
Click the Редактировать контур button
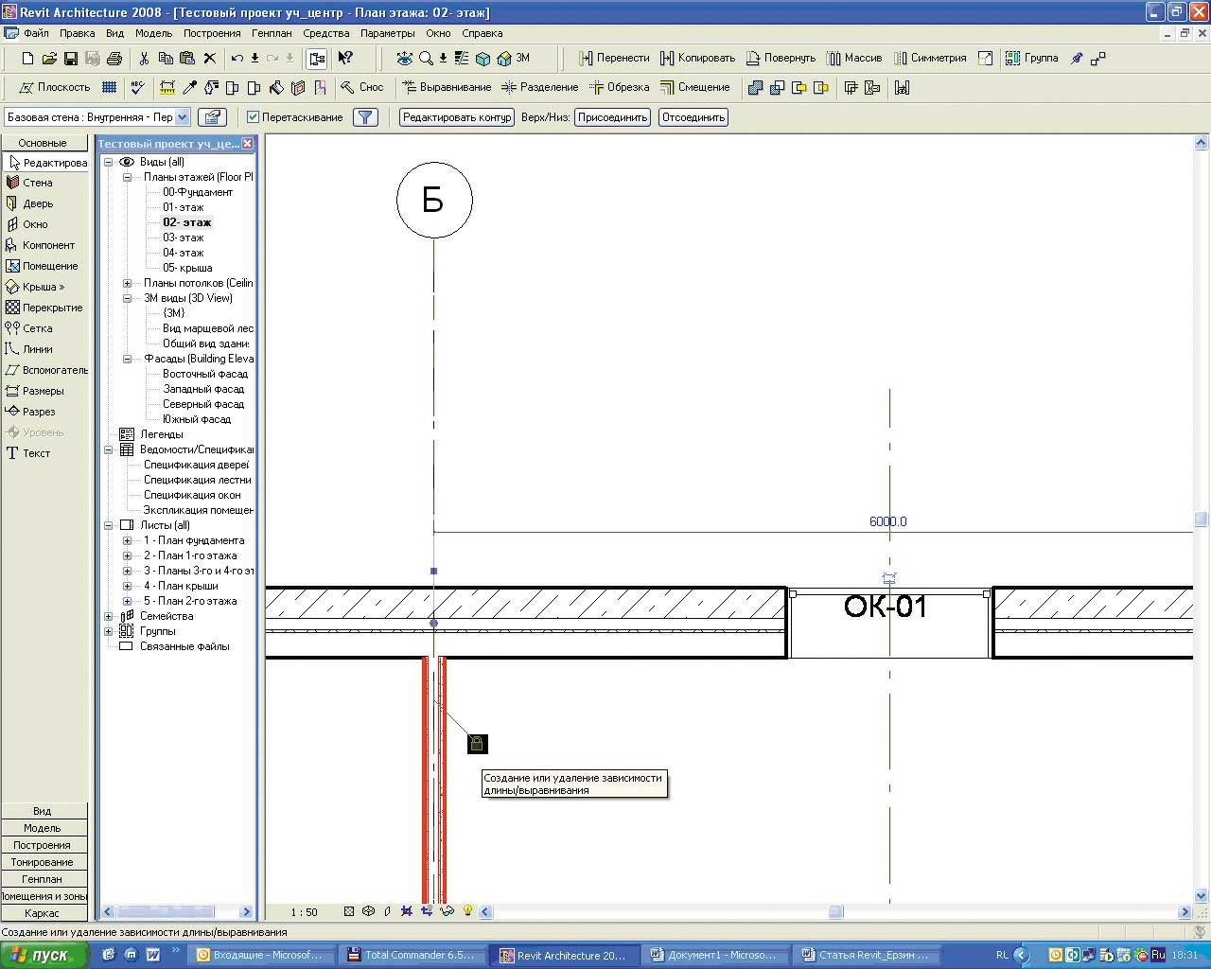click(456, 117)
